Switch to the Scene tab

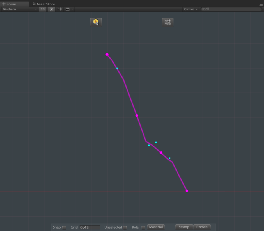tap(14, 4)
